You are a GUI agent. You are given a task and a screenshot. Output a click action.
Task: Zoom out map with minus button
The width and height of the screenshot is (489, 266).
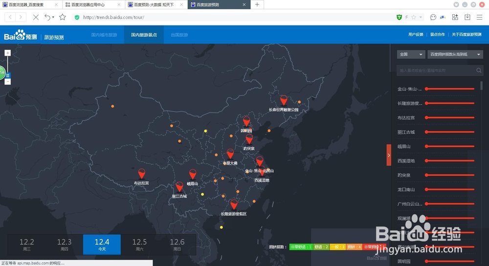tap(8, 81)
